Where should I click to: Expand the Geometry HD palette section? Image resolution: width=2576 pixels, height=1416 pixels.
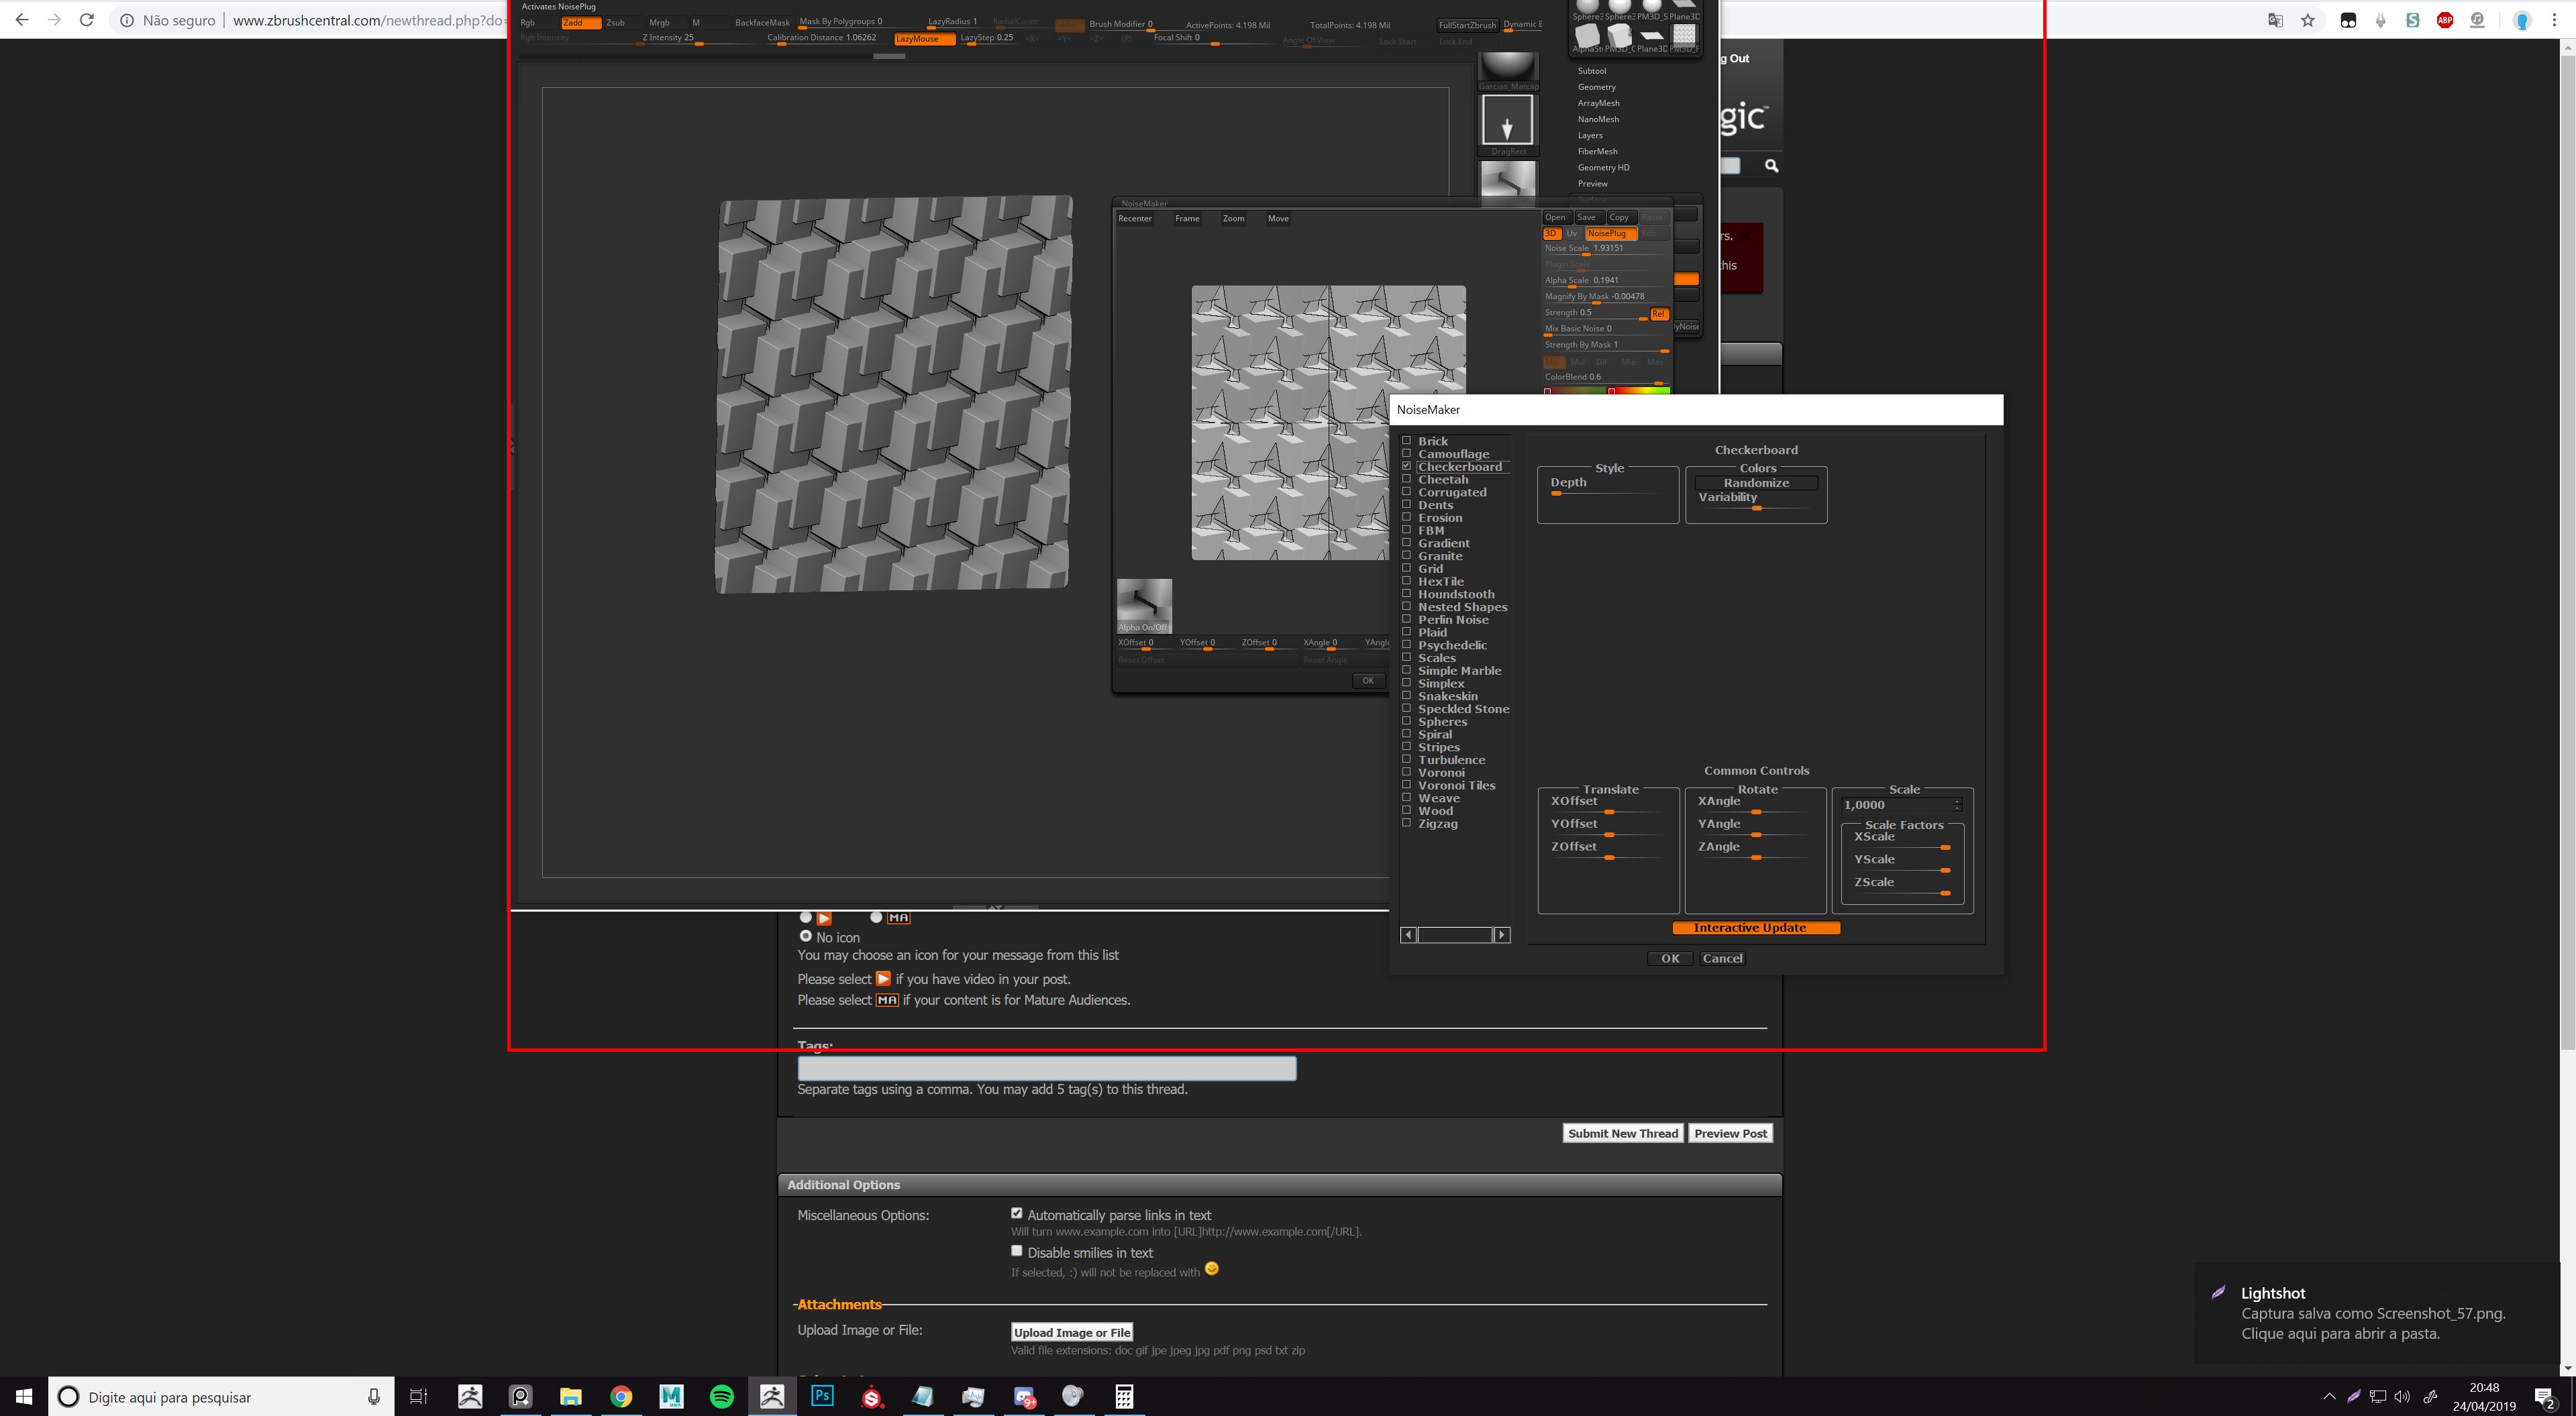pos(1603,167)
